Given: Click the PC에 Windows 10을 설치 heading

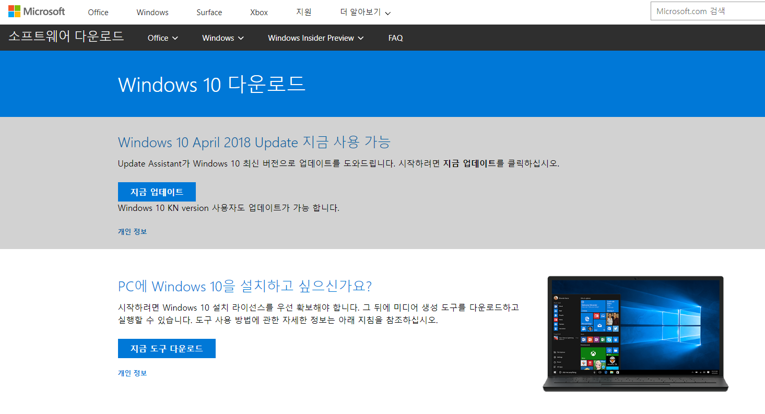Looking at the screenshot, I should (245, 286).
